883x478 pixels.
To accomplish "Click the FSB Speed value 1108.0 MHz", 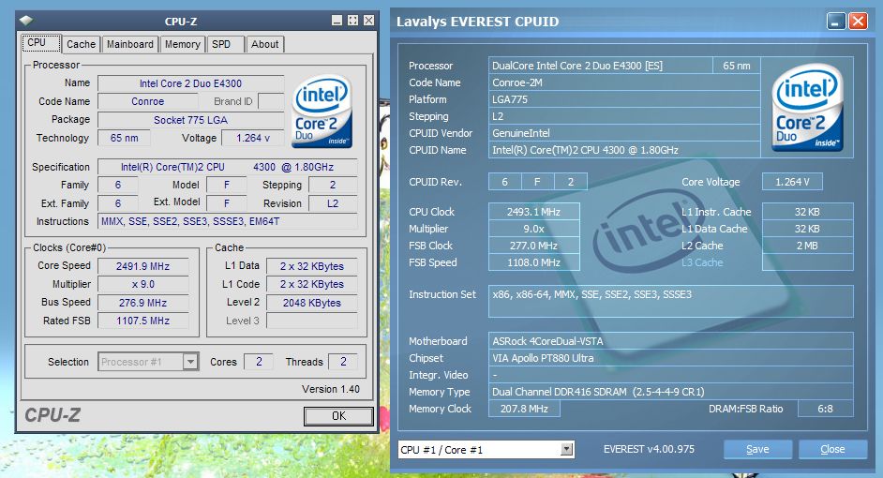I will 534,262.
